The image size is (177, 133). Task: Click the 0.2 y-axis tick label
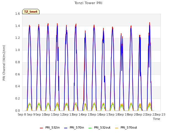click(17, 99)
